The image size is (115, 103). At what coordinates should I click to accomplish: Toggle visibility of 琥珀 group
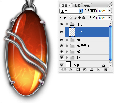(x=61, y=52)
